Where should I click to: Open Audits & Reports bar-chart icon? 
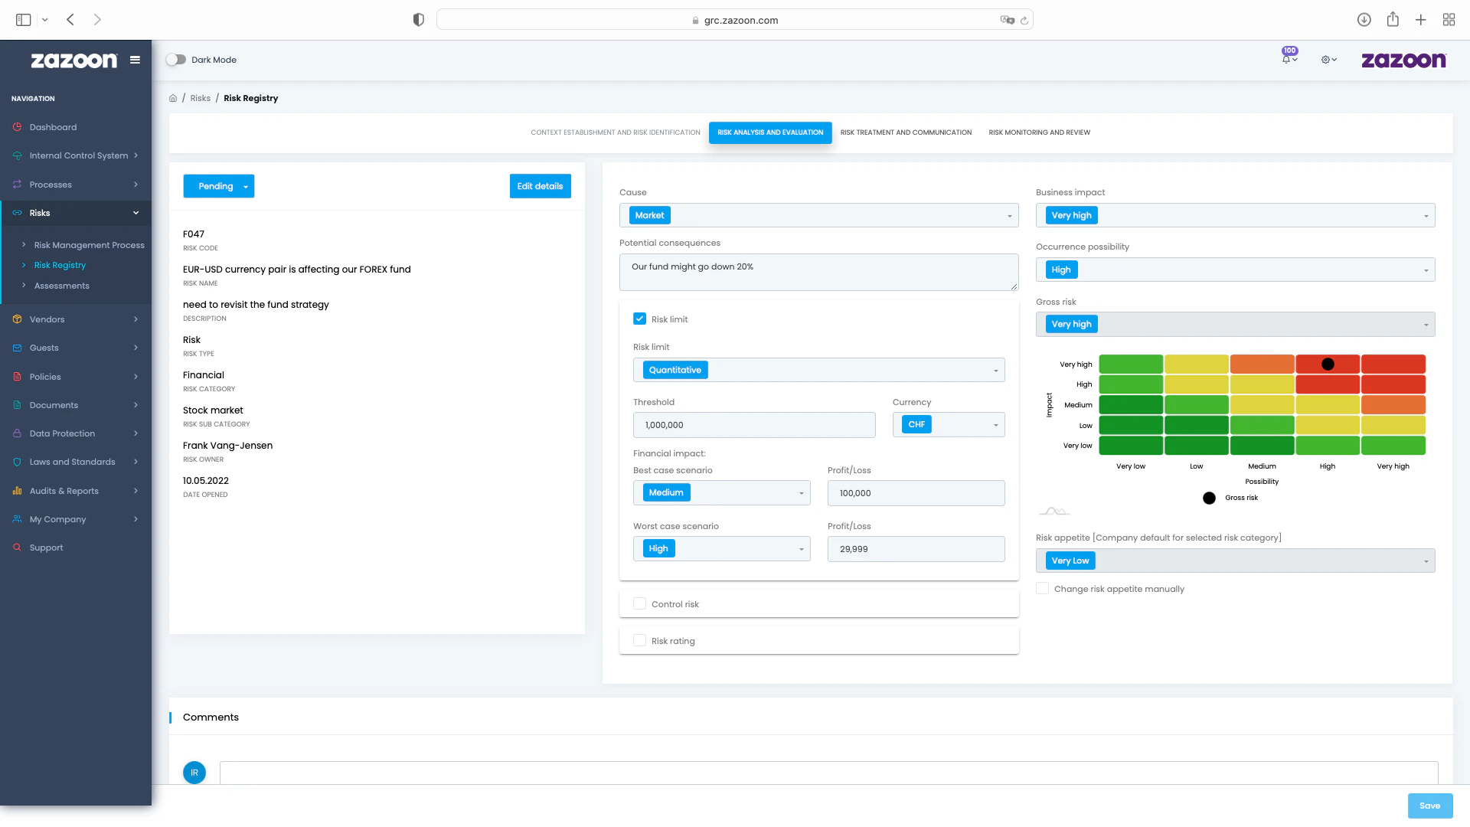click(17, 490)
